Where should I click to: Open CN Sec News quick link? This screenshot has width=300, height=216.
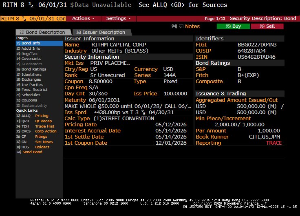pyautogui.click(x=34, y=142)
